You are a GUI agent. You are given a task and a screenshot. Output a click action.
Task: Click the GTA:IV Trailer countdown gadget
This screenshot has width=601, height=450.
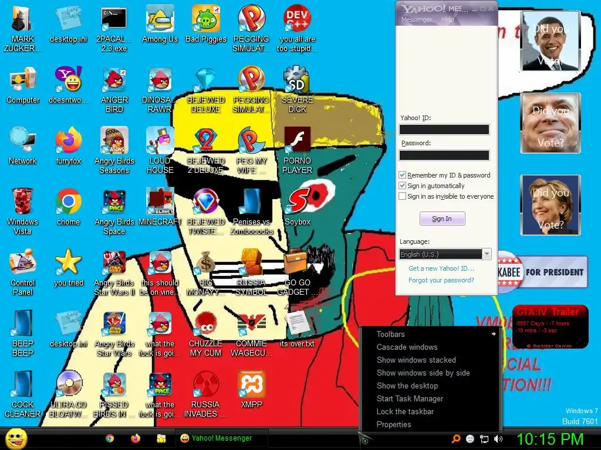tap(550, 327)
